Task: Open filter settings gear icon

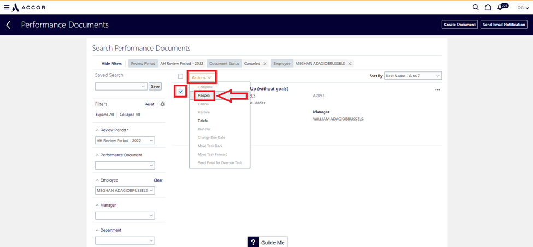Action: pyautogui.click(x=162, y=104)
